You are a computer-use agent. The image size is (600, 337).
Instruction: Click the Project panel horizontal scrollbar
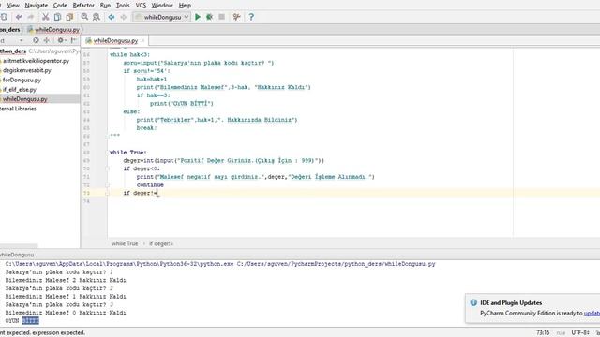tap(19, 246)
